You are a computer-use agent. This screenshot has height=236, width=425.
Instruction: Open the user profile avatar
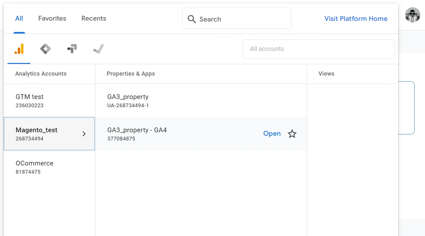[x=412, y=15]
